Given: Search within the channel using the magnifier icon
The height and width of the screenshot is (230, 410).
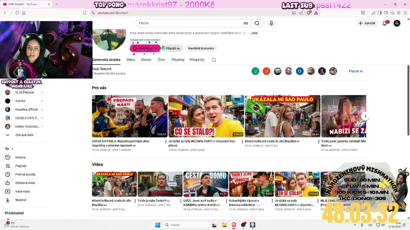Looking at the screenshot, I should (x=214, y=60).
